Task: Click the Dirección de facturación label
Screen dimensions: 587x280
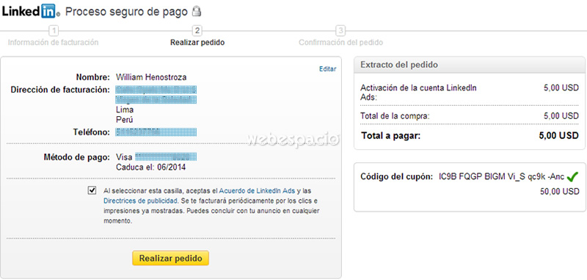Action: click(60, 90)
